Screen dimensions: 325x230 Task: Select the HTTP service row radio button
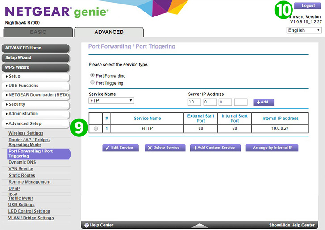pyautogui.click(x=96, y=128)
